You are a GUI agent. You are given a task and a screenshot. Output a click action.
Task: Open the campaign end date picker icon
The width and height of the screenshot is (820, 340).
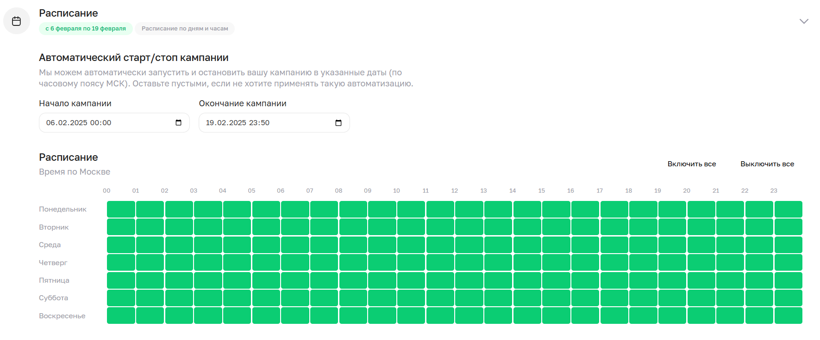coord(338,122)
